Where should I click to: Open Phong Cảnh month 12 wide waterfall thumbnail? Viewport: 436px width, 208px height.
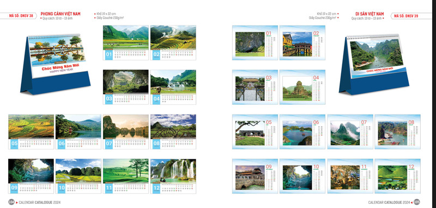pyautogui.click(x=173, y=176)
